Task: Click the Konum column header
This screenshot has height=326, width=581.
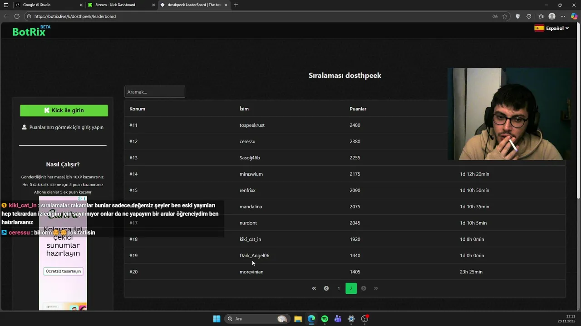Action: click(137, 109)
